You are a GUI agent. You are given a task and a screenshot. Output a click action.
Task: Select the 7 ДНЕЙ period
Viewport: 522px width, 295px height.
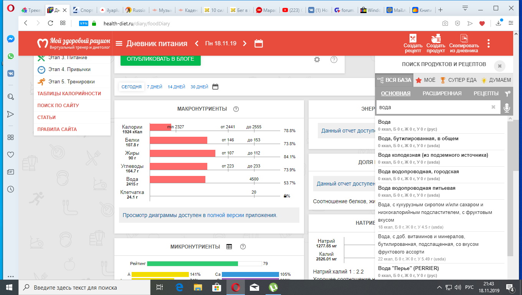click(x=155, y=87)
